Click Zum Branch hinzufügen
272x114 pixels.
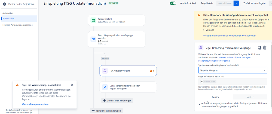click(117, 100)
